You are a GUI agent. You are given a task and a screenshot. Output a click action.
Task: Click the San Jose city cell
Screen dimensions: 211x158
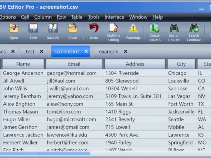coord(182,88)
